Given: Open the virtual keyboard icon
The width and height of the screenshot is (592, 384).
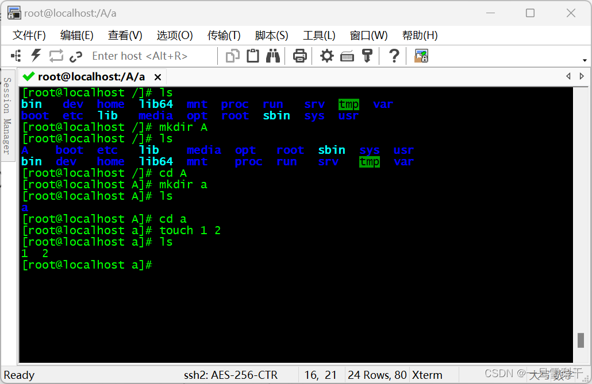Looking at the screenshot, I should click(347, 56).
